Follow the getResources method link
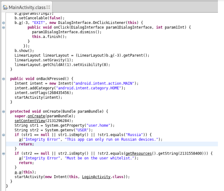This screenshot has width=224, height=191. coord(139,153)
